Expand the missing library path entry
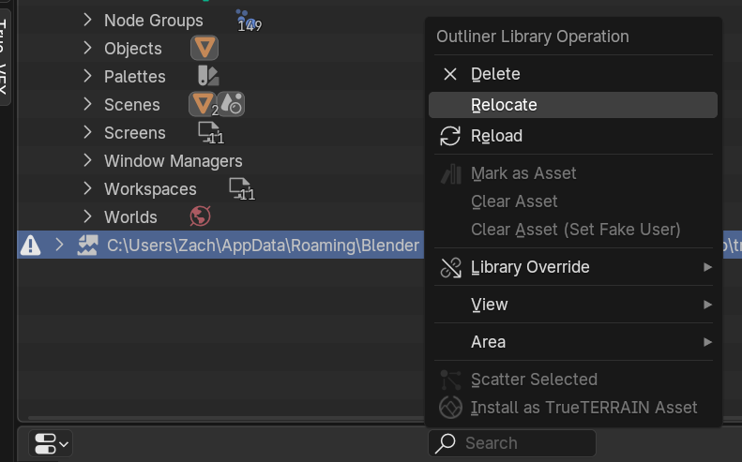The image size is (742, 462). click(60, 246)
